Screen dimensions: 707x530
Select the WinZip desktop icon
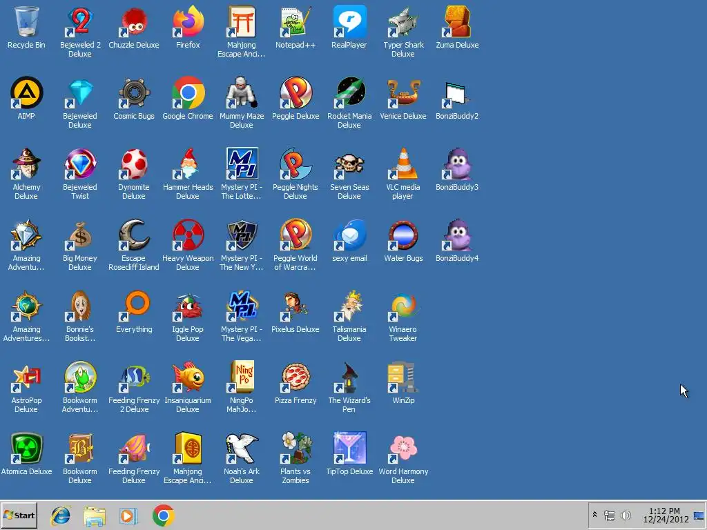[403, 377]
